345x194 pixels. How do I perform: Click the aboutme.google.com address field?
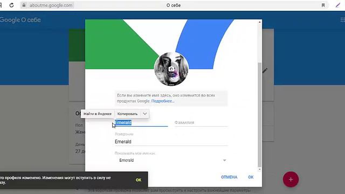point(51,5)
